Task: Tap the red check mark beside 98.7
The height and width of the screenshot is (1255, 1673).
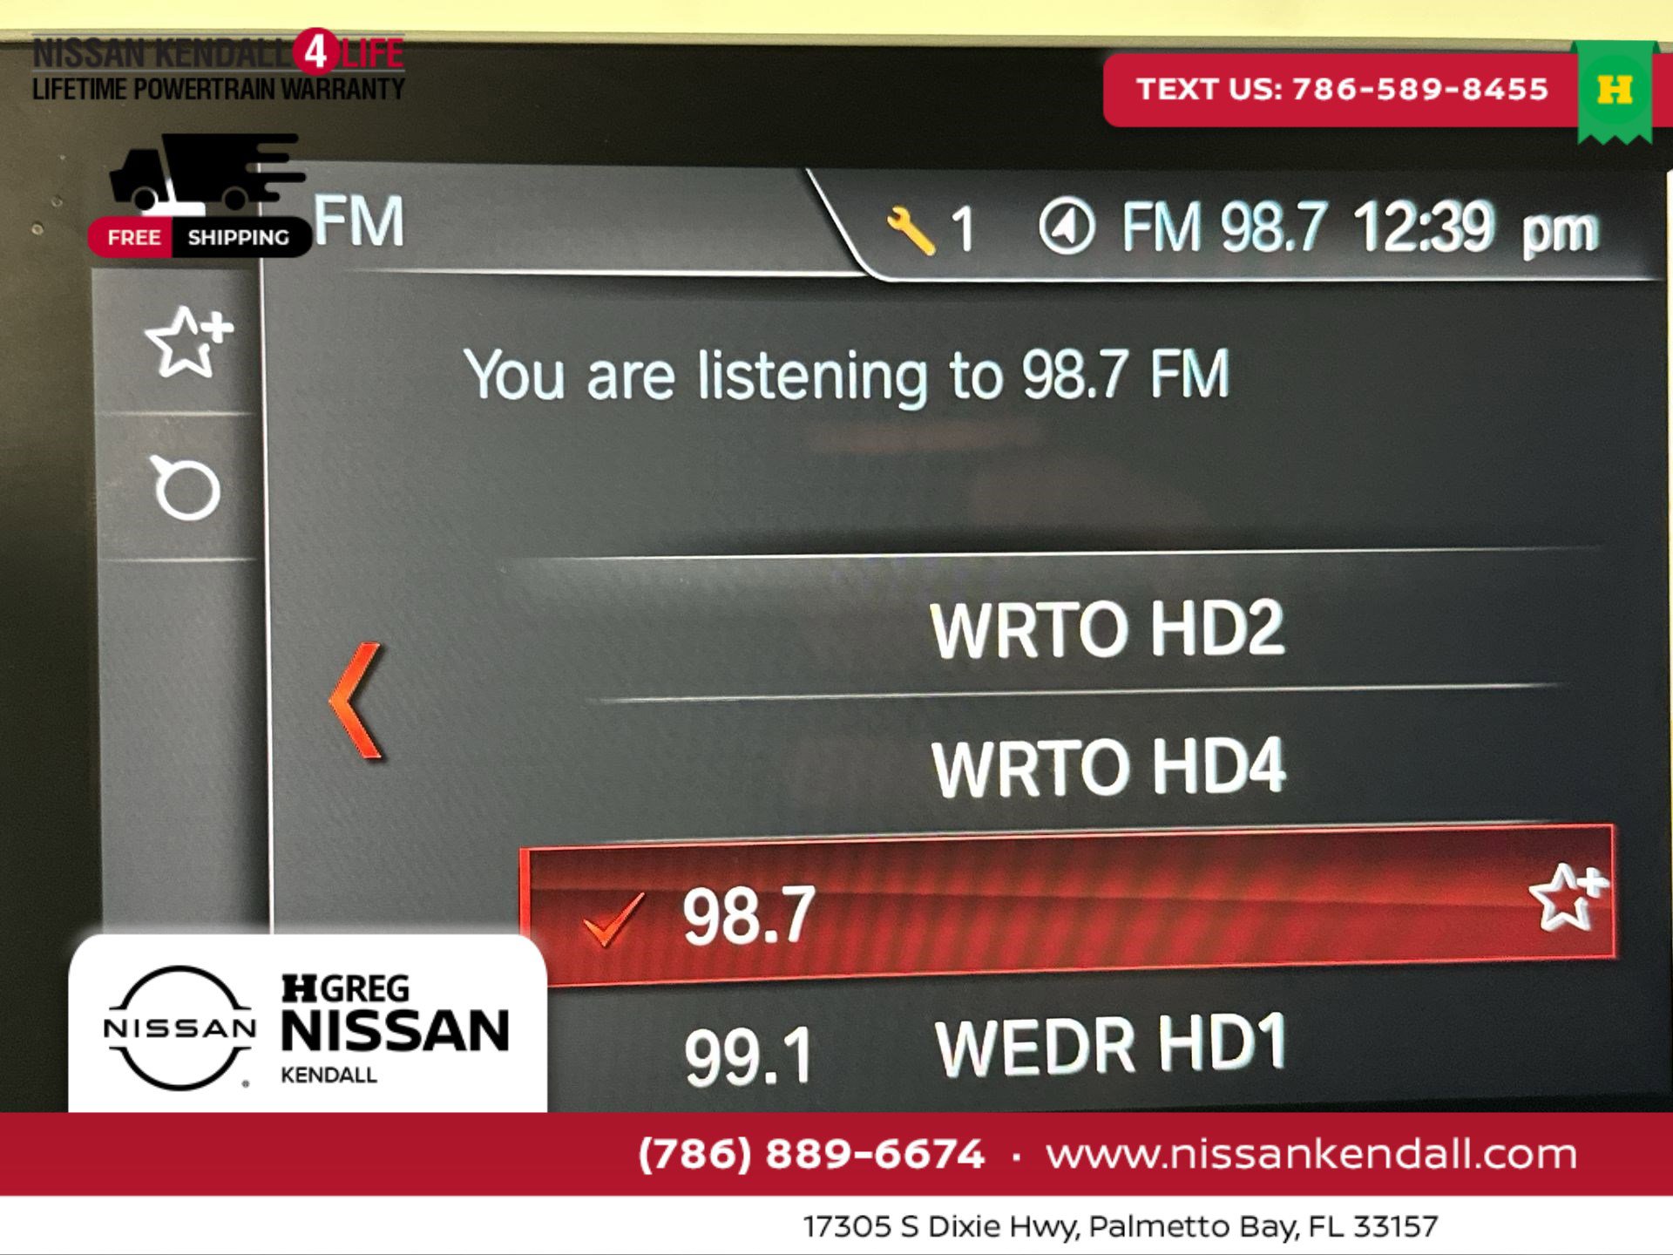Action: point(613,919)
